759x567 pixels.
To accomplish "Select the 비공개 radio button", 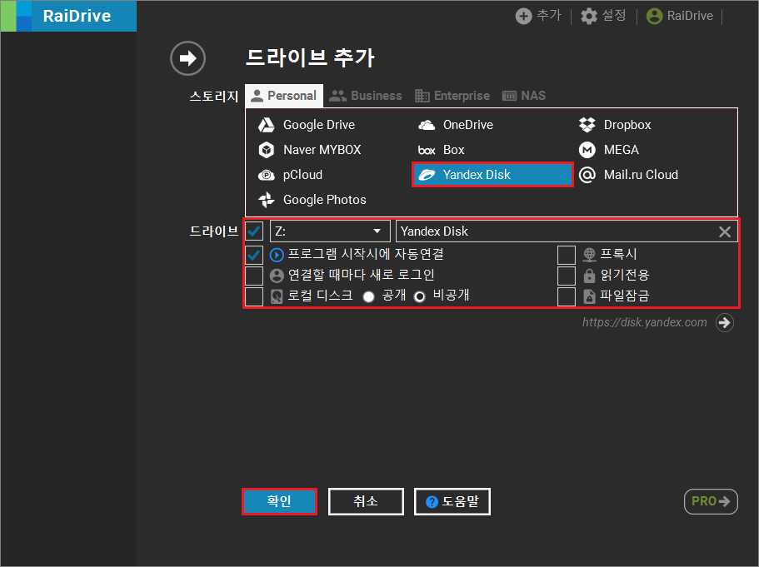I will click(x=420, y=296).
